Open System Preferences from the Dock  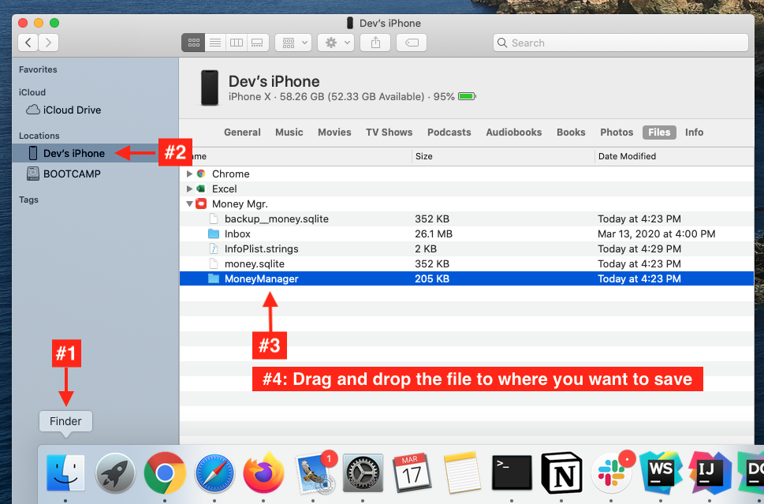pos(363,472)
